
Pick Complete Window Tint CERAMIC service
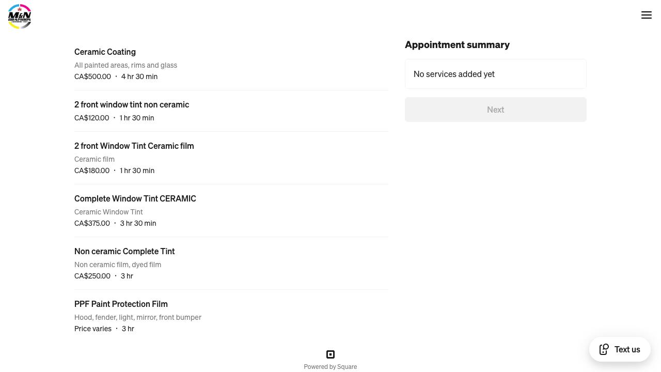tap(135, 198)
